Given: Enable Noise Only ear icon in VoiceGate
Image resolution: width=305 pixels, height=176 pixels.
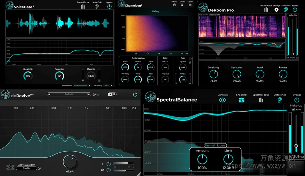Looking at the screenshot, I should [97, 7].
